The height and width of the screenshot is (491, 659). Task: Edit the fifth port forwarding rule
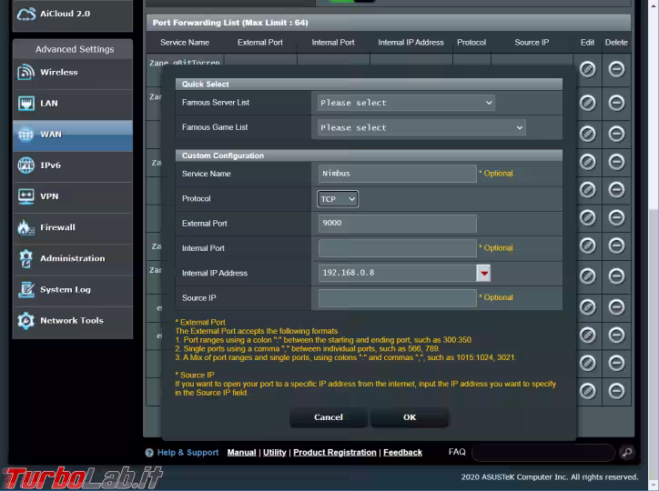coord(588,190)
